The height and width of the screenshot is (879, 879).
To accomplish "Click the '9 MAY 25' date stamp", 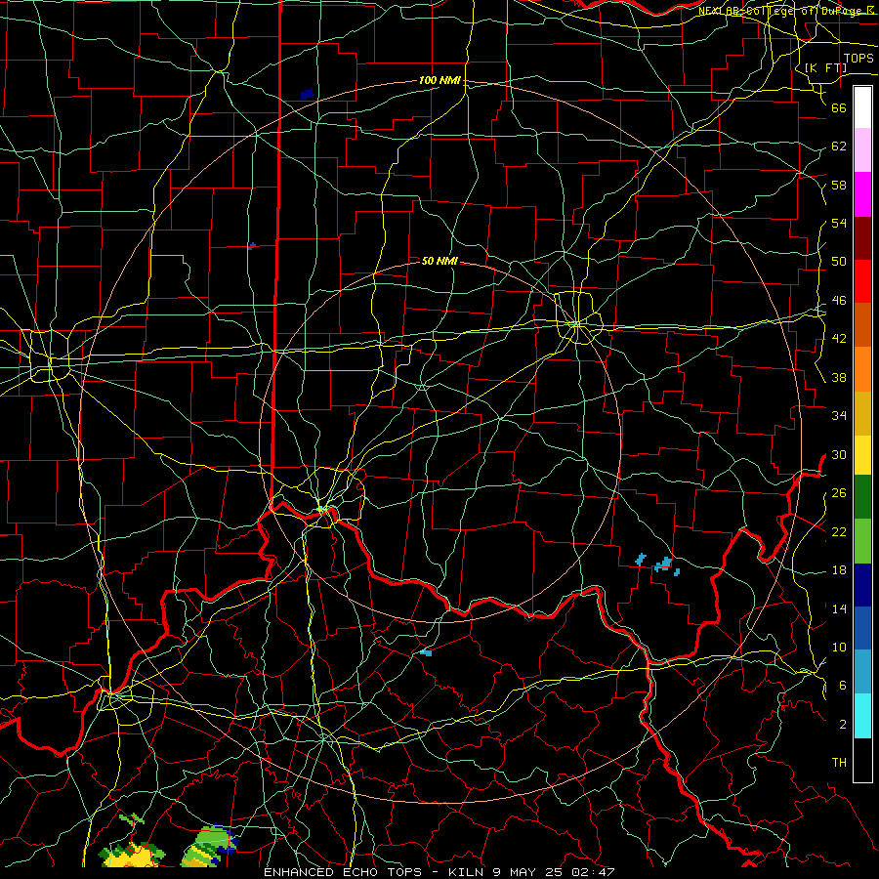I will click(529, 872).
